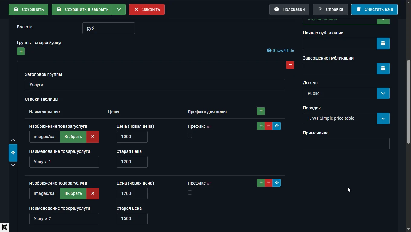Enable Префикс checkbox for Услуга 2
This screenshot has height=232, width=411.
point(190,192)
